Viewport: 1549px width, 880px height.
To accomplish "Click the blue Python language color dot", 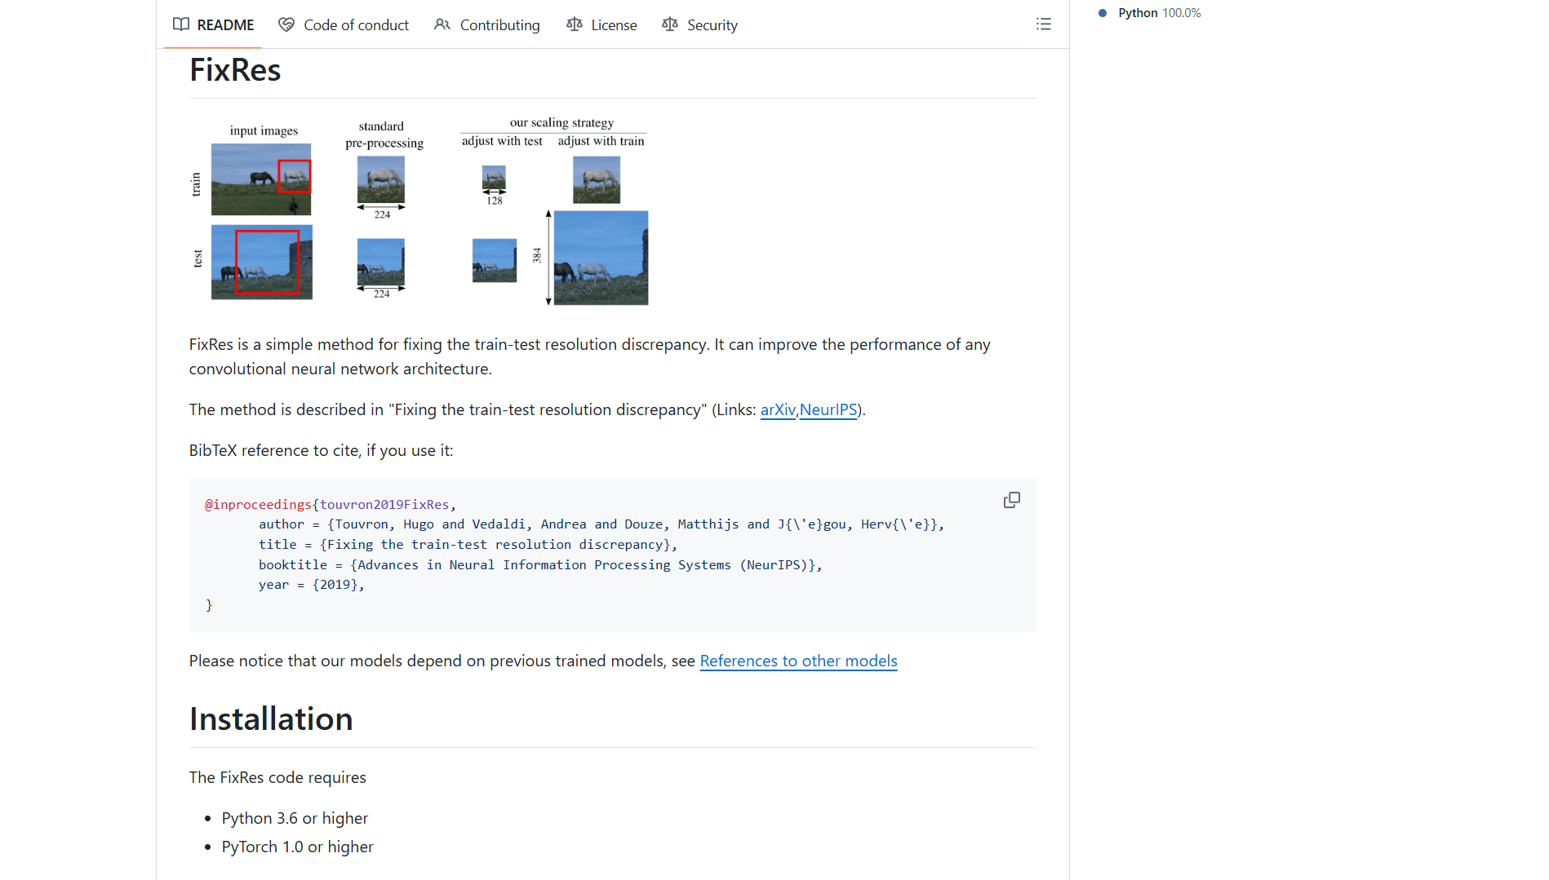I will (x=1103, y=13).
